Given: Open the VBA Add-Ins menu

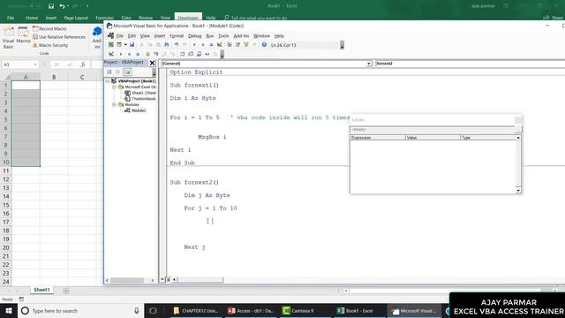Looking at the screenshot, I should [241, 35].
